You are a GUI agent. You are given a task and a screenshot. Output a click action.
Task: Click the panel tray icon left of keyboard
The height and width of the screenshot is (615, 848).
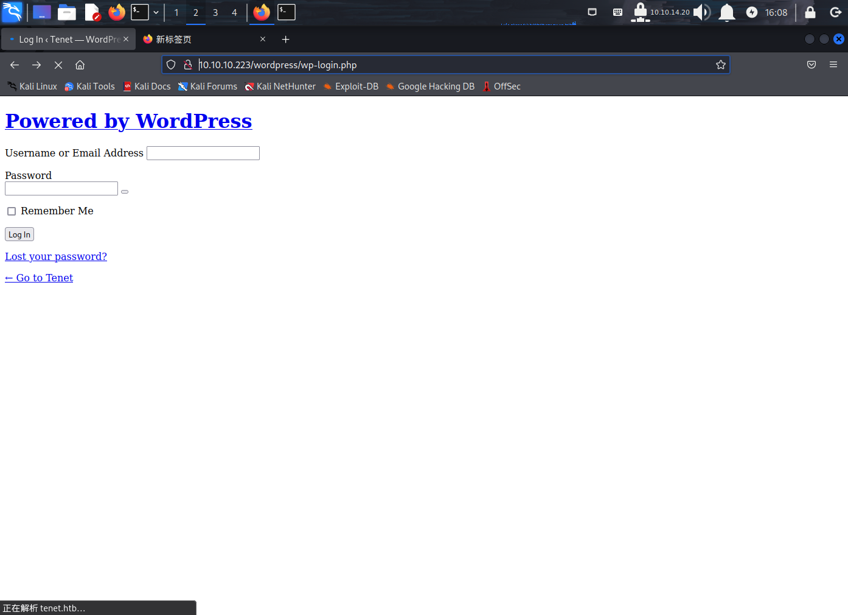(x=592, y=12)
